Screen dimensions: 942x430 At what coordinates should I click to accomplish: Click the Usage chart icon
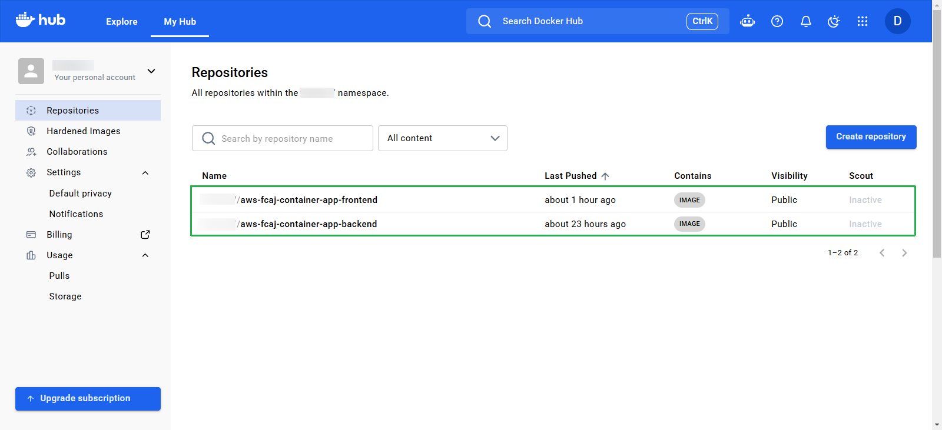pos(31,255)
